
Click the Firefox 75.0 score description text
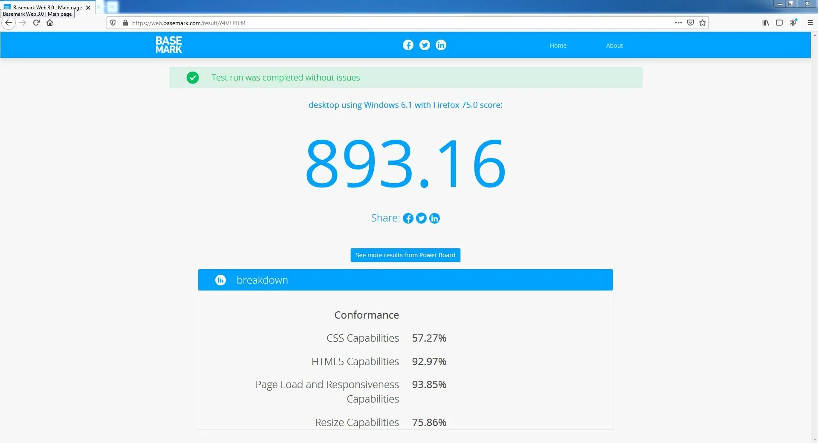405,105
